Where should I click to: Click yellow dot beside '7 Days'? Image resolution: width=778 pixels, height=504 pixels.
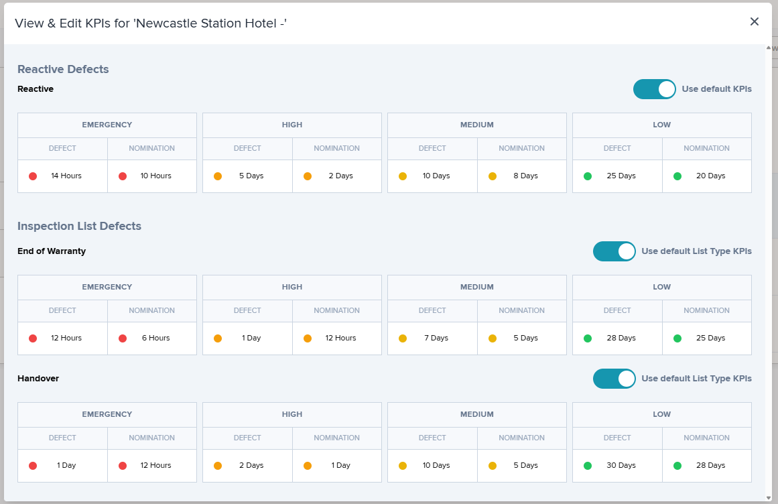click(x=402, y=338)
